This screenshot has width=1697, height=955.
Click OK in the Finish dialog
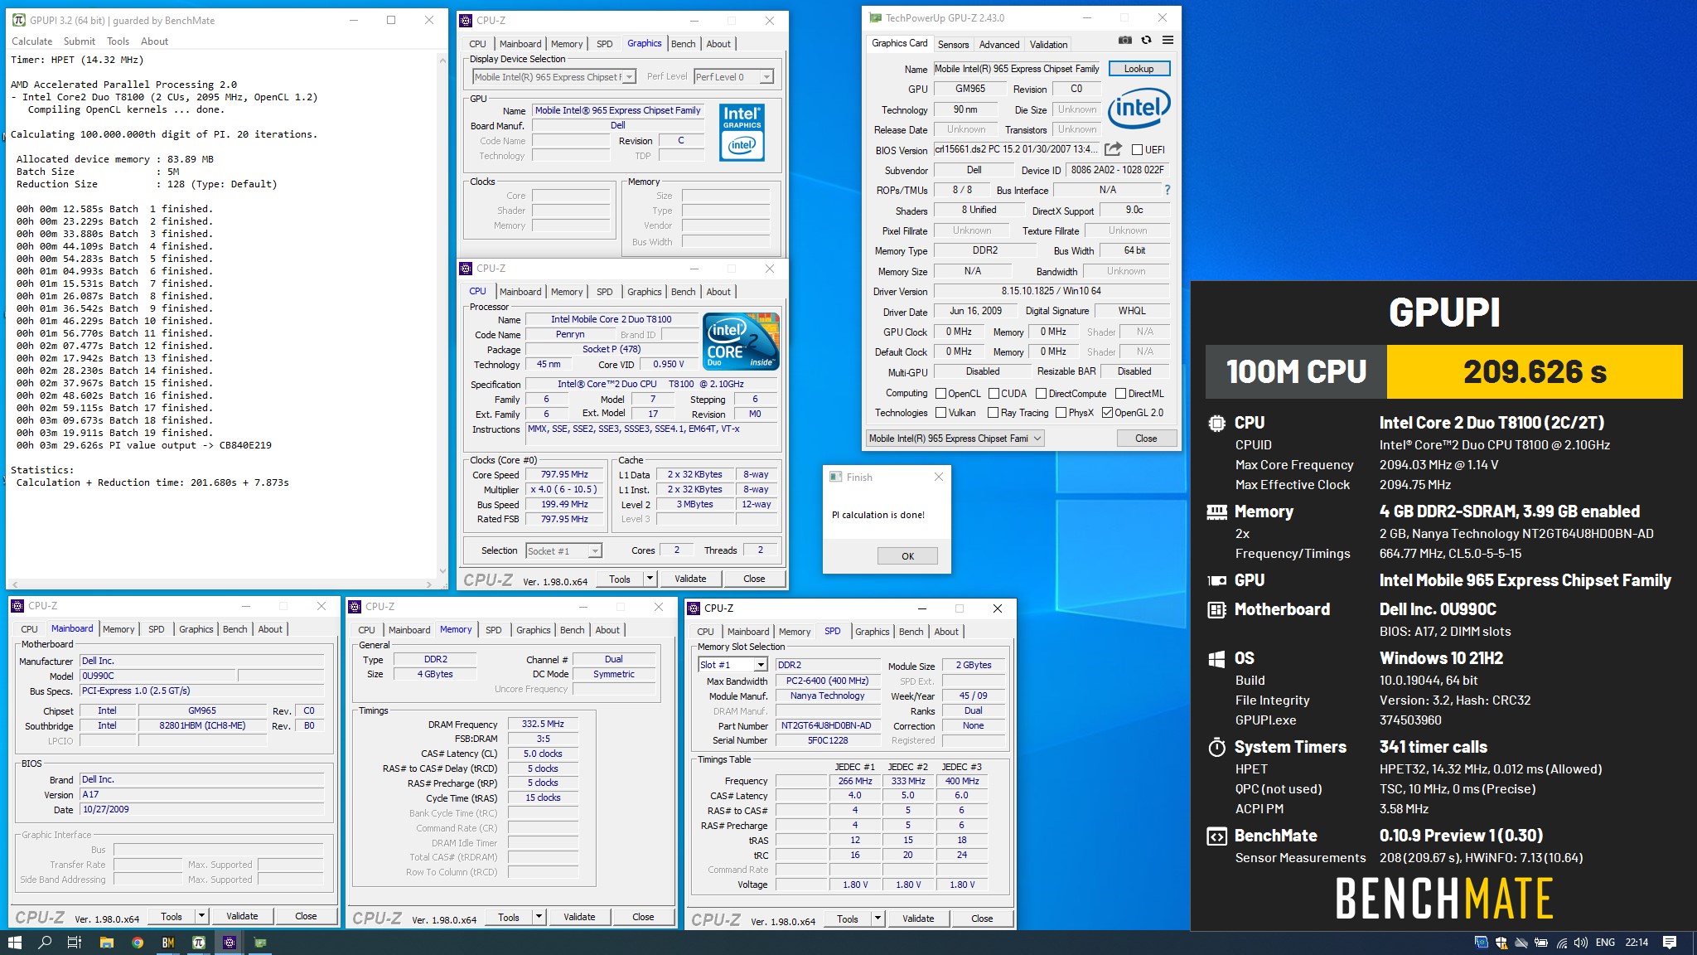907,556
